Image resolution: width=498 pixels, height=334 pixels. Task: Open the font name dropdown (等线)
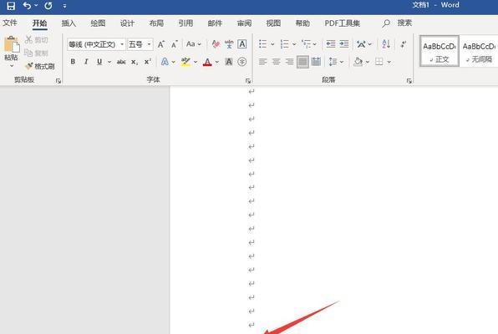[122, 44]
